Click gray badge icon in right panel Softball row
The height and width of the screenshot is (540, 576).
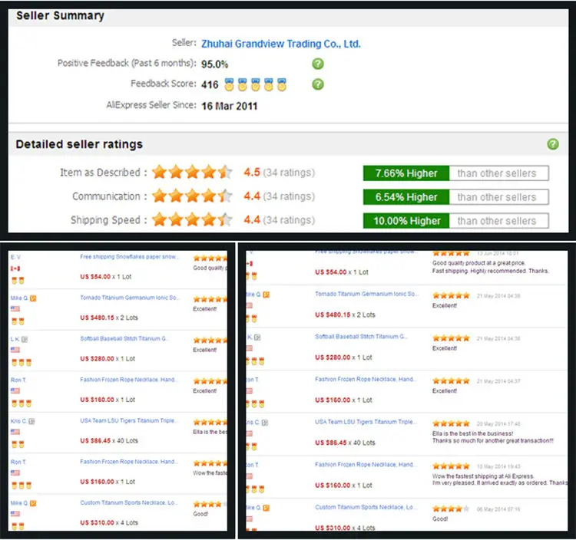pyautogui.click(x=257, y=337)
